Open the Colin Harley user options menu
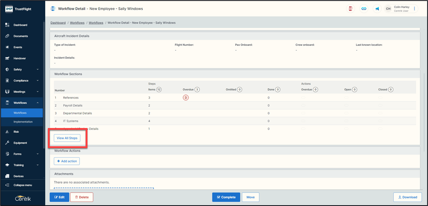 point(415,9)
